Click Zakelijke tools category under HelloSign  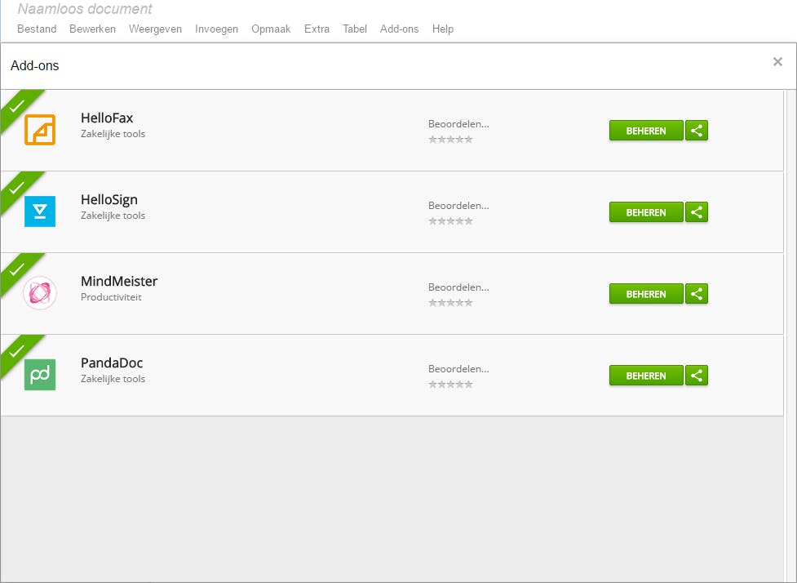coord(113,216)
